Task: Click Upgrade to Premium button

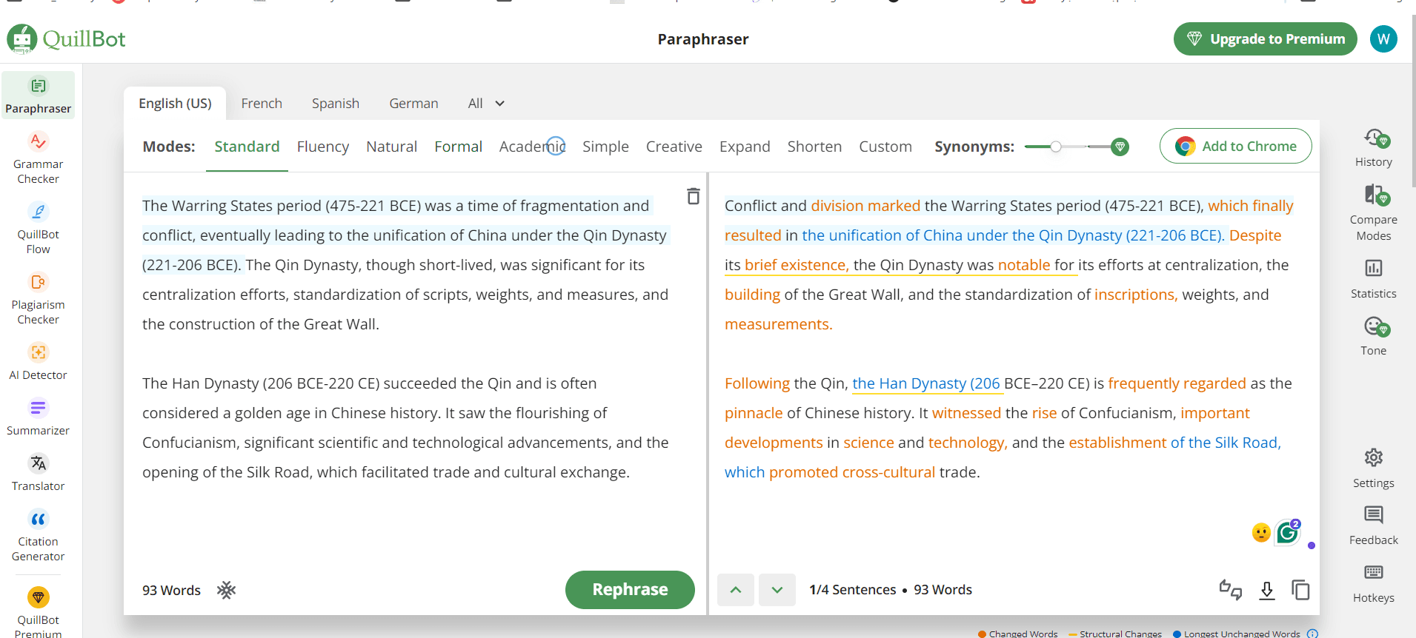Action: [1265, 39]
